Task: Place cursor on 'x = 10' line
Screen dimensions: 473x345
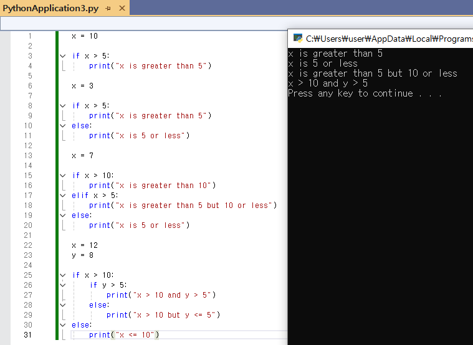Action: point(85,36)
